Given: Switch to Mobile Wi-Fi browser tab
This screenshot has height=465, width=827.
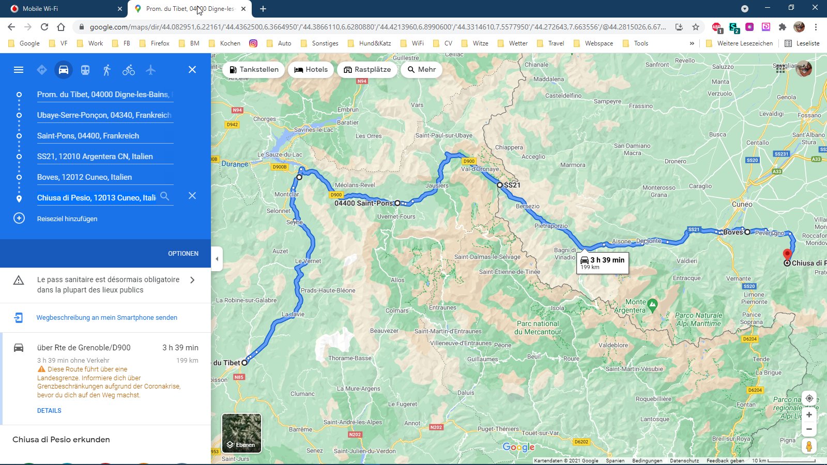Looking at the screenshot, I should click(62, 9).
